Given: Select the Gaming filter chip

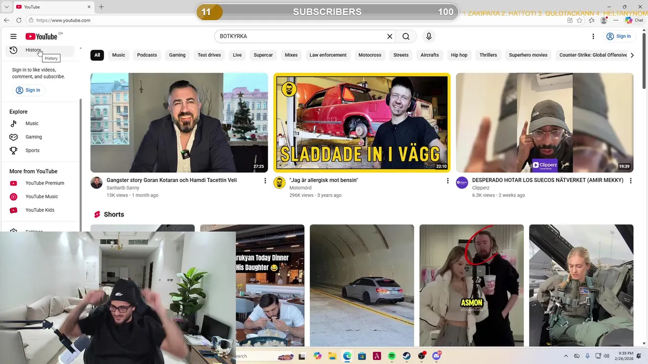Looking at the screenshot, I should 177,55.
